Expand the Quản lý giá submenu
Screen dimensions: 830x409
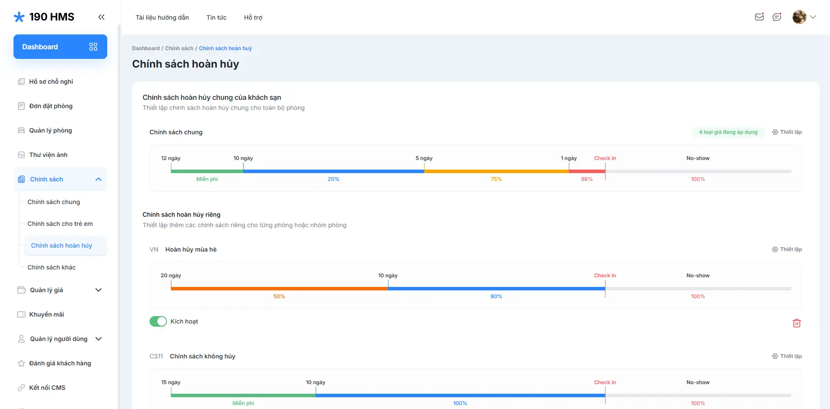pos(99,290)
